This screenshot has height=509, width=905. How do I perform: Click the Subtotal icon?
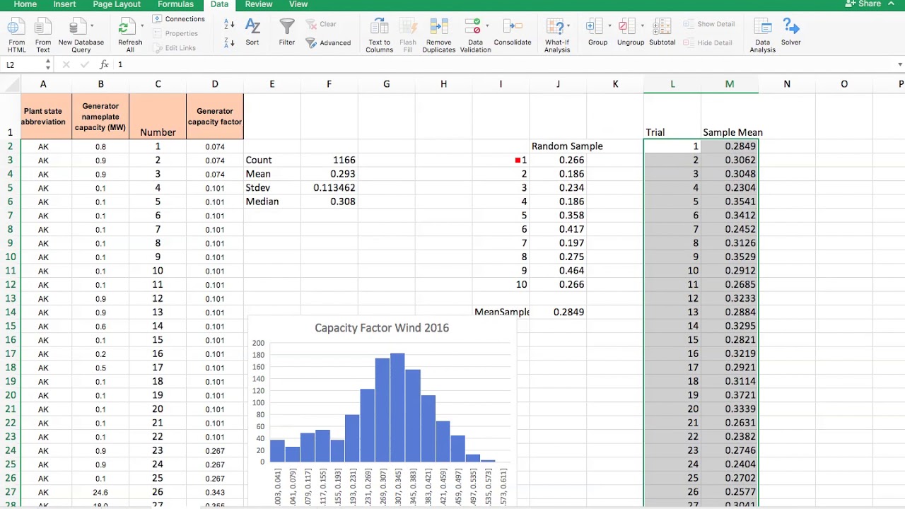click(662, 28)
